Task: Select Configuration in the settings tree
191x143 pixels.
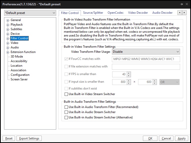Action: tap(20, 75)
